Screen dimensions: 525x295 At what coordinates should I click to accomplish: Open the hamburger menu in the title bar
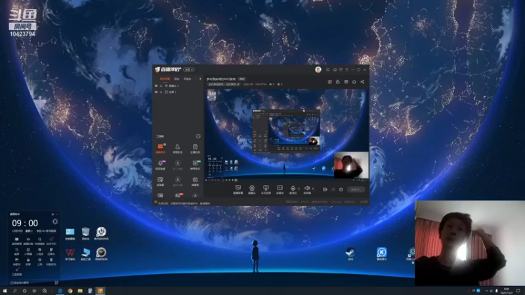pyautogui.click(x=347, y=69)
